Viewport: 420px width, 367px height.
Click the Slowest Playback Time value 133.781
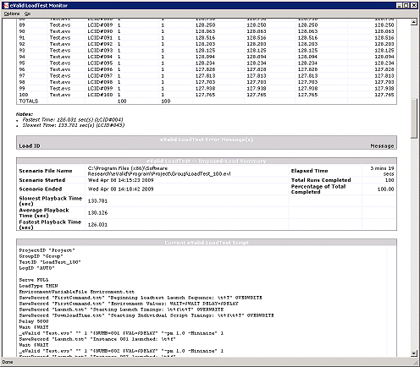(97, 201)
